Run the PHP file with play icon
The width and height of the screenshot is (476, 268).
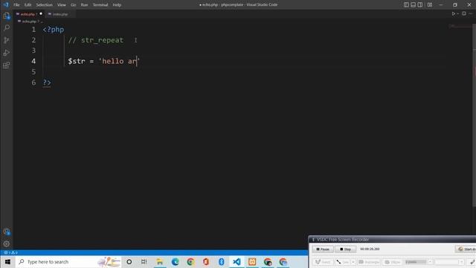[x=453, y=13]
